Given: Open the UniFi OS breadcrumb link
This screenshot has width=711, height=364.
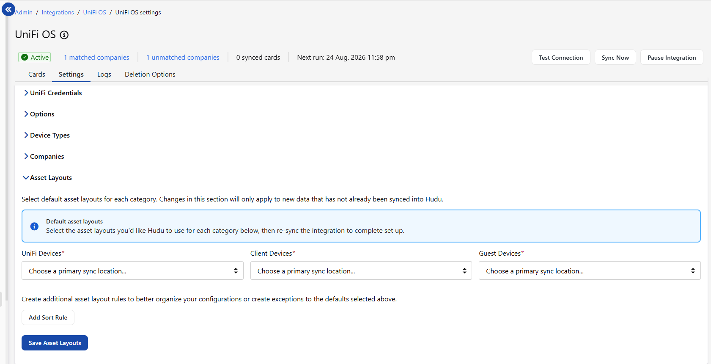Looking at the screenshot, I should tap(95, 13).
